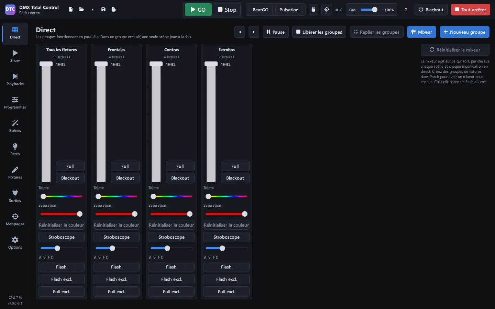Set Tous les fixtures to Full

(x=70, y=166)
